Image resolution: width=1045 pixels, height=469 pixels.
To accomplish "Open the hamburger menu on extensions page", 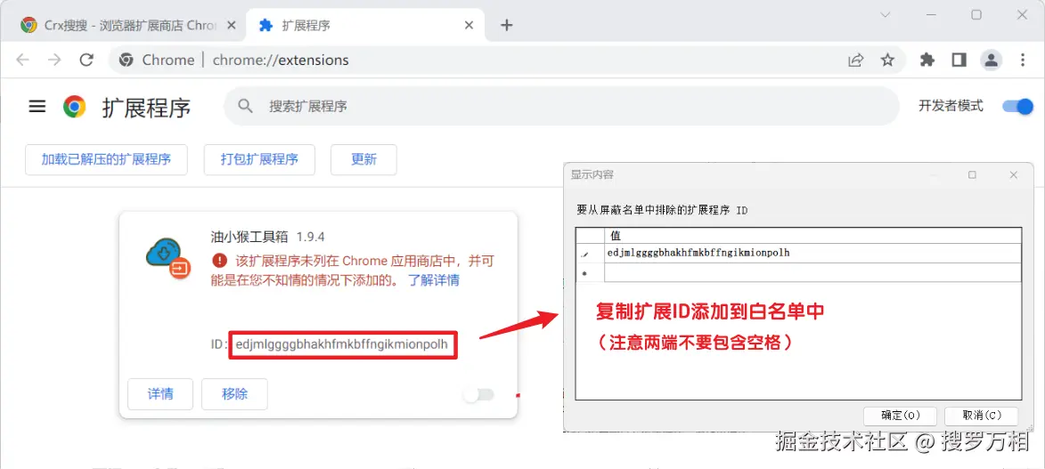I will click(x=37, y=107).
